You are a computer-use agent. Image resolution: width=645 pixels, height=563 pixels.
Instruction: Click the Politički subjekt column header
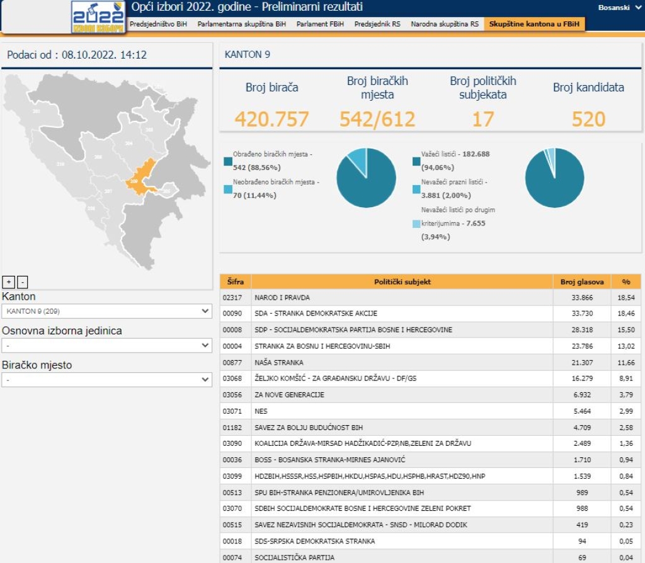point(402,282)
